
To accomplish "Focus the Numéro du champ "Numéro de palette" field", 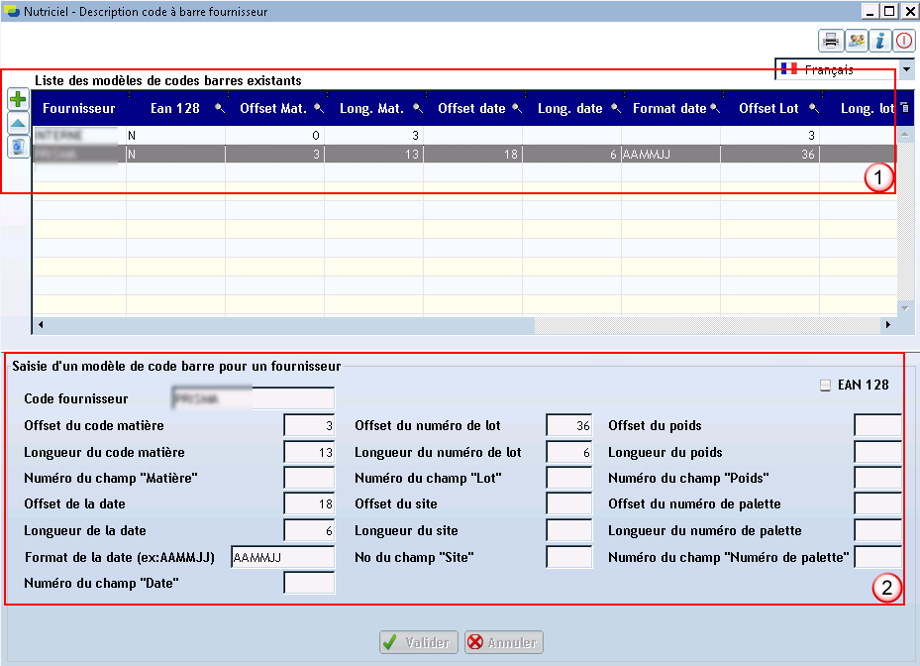I will [x=877, y=557].
